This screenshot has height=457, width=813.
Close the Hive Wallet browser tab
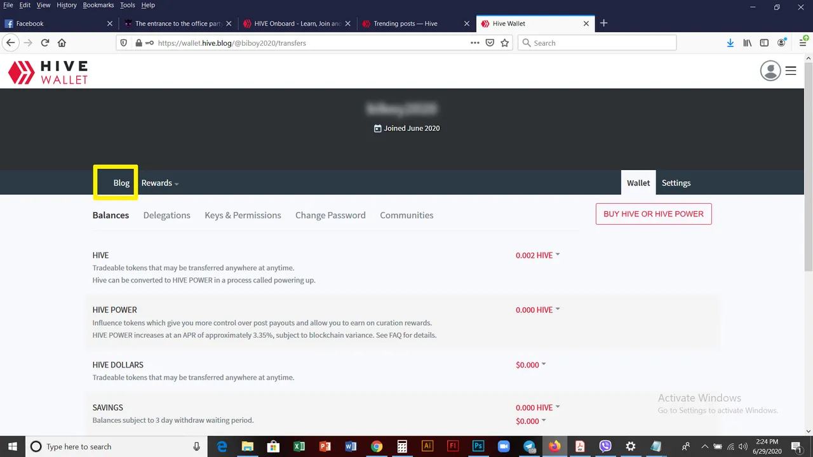pyautogui.click(x=586, y=23)
